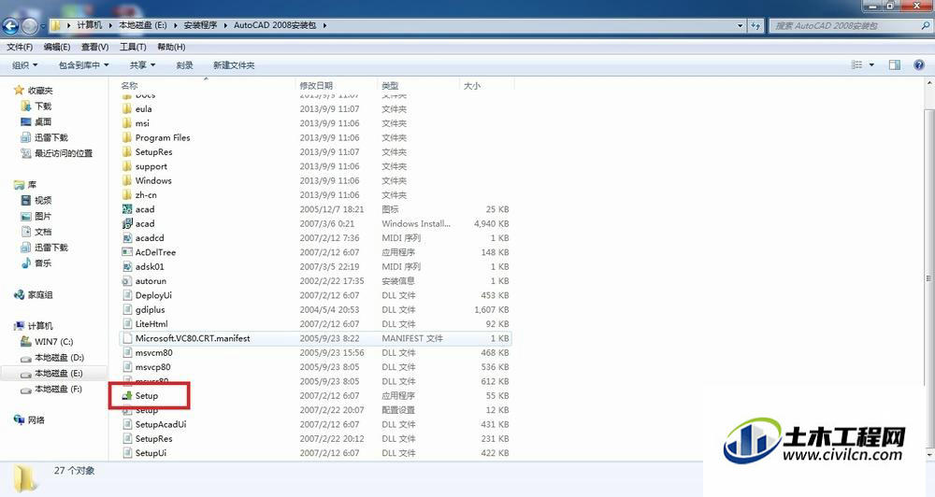Click the Forward navigation arrow button

29,25
